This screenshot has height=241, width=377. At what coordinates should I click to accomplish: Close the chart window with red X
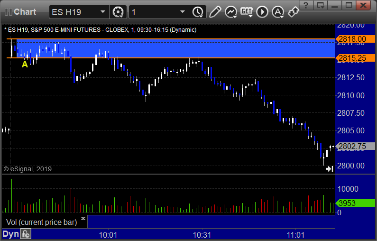(364, 5)
